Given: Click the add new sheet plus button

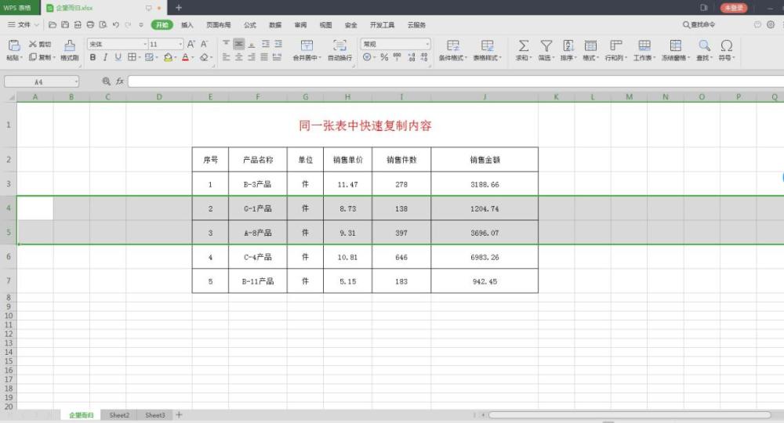Looking at the screenshot, I should (179, 414).
